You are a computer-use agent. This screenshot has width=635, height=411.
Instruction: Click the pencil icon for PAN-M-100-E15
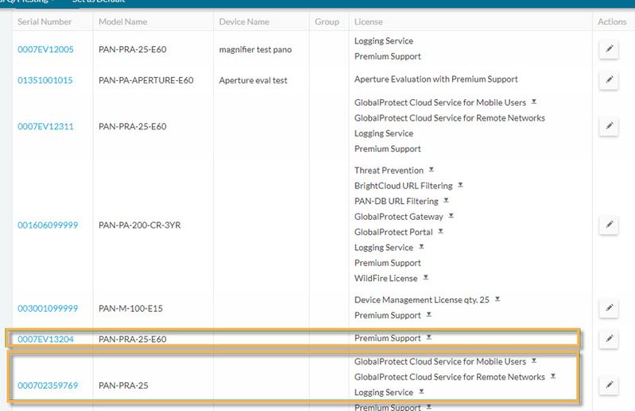coord(609,308)
